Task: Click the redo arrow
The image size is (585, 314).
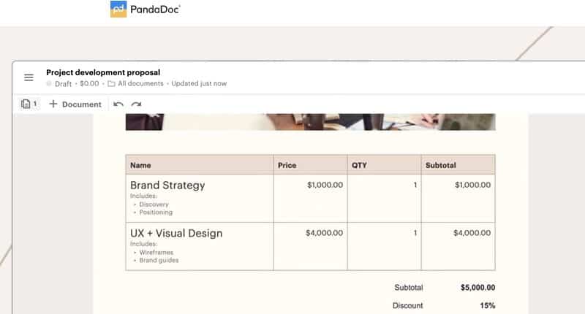Action: (136, 104)
